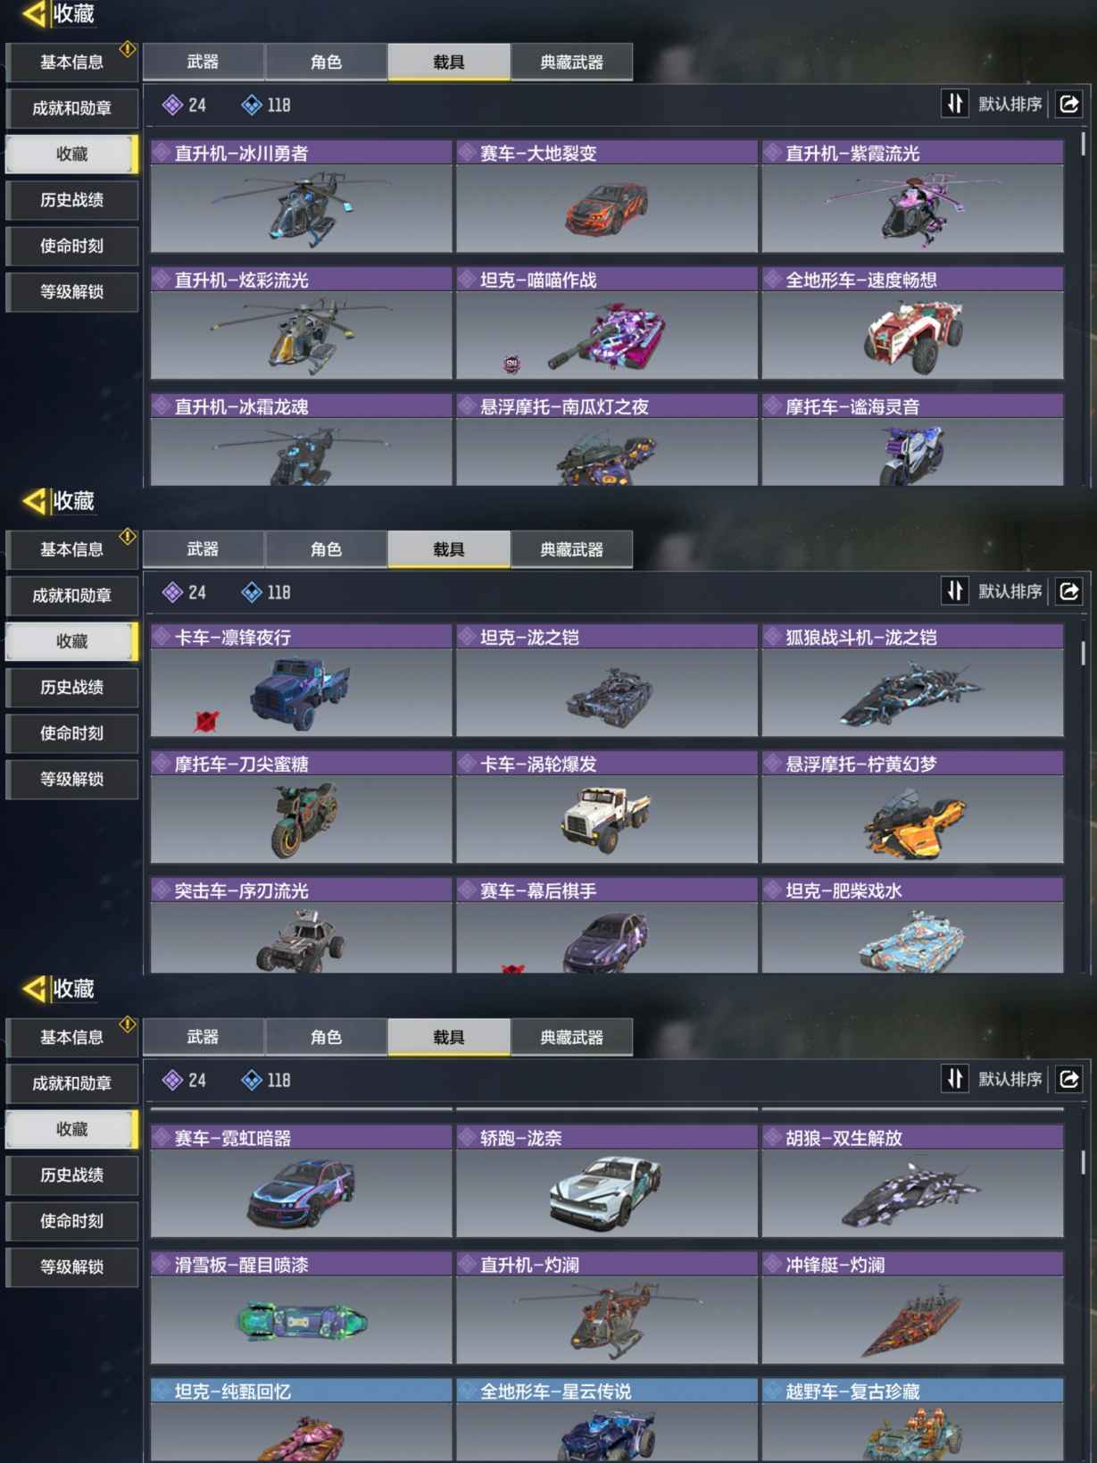Open the 卡车-涡轮爆发 white truck card
The height and width of the screenshot is (1463, 1097).
point(607,807)
